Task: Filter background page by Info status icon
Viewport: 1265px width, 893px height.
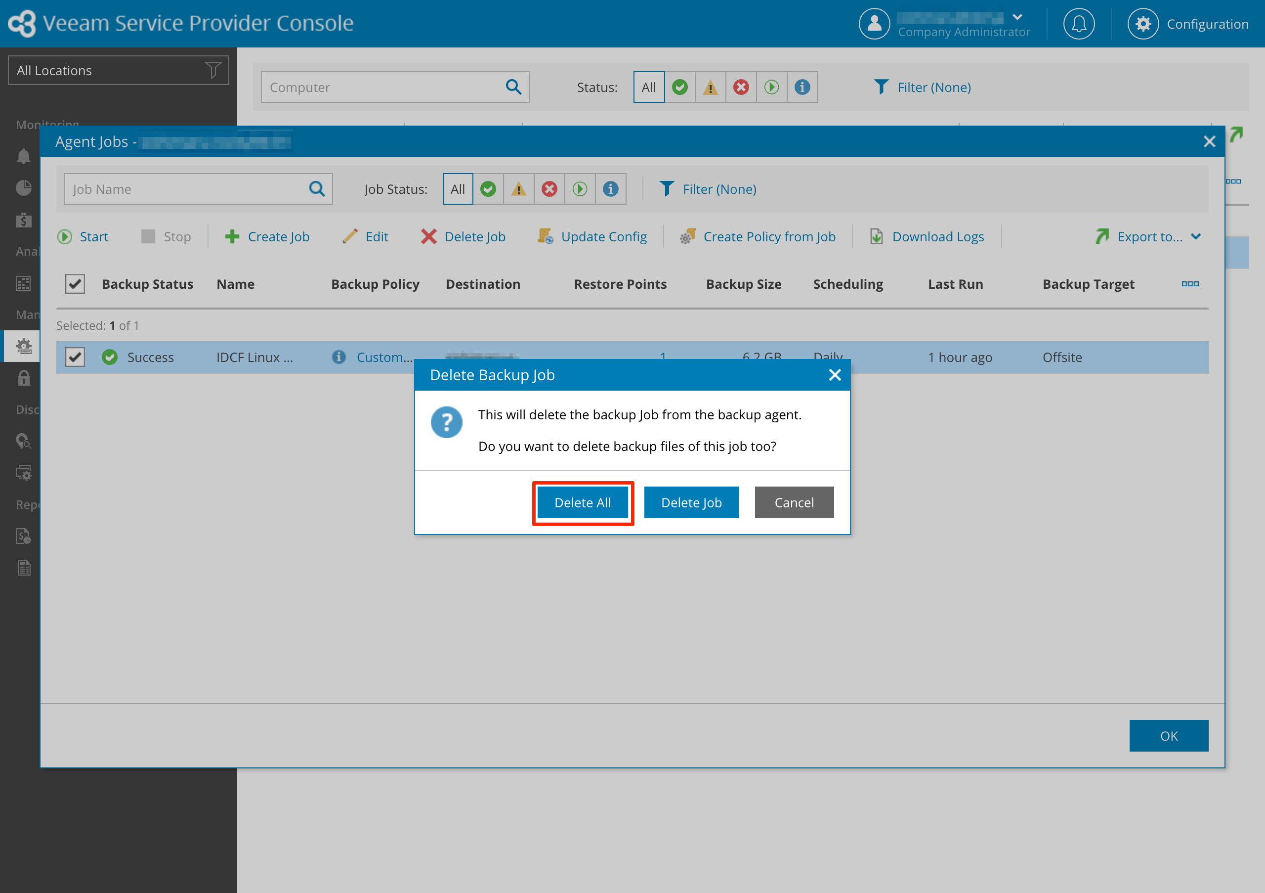Action: tap(802, 87)
